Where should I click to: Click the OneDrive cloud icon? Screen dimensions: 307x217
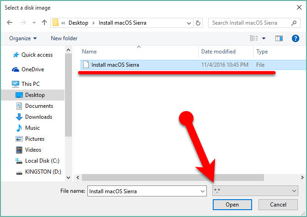pos(16,69)
